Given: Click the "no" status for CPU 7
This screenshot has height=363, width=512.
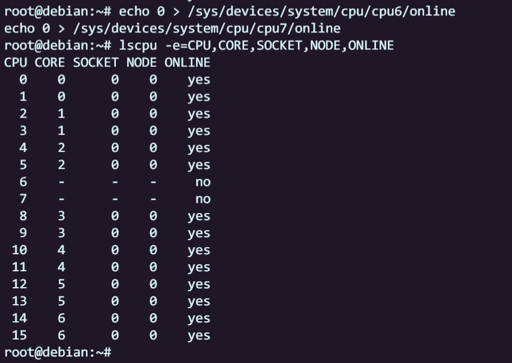Looking at the screenshot, I should point(202,199).
